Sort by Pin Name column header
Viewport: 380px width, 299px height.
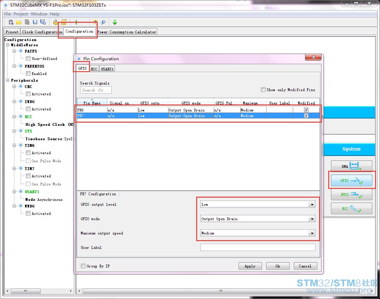pyautogui.click(x=92, y=102)
